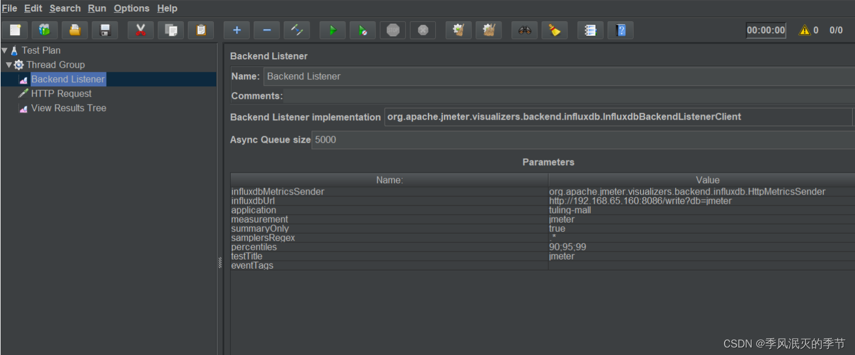Screen dimensions: 855x355
Task: Open the Options menu
Action: coord(131,8)
